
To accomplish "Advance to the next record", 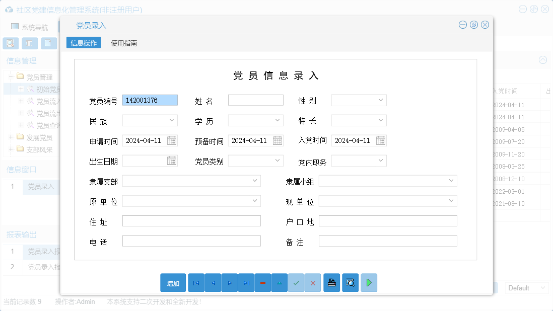I will (x=229, y=283).
